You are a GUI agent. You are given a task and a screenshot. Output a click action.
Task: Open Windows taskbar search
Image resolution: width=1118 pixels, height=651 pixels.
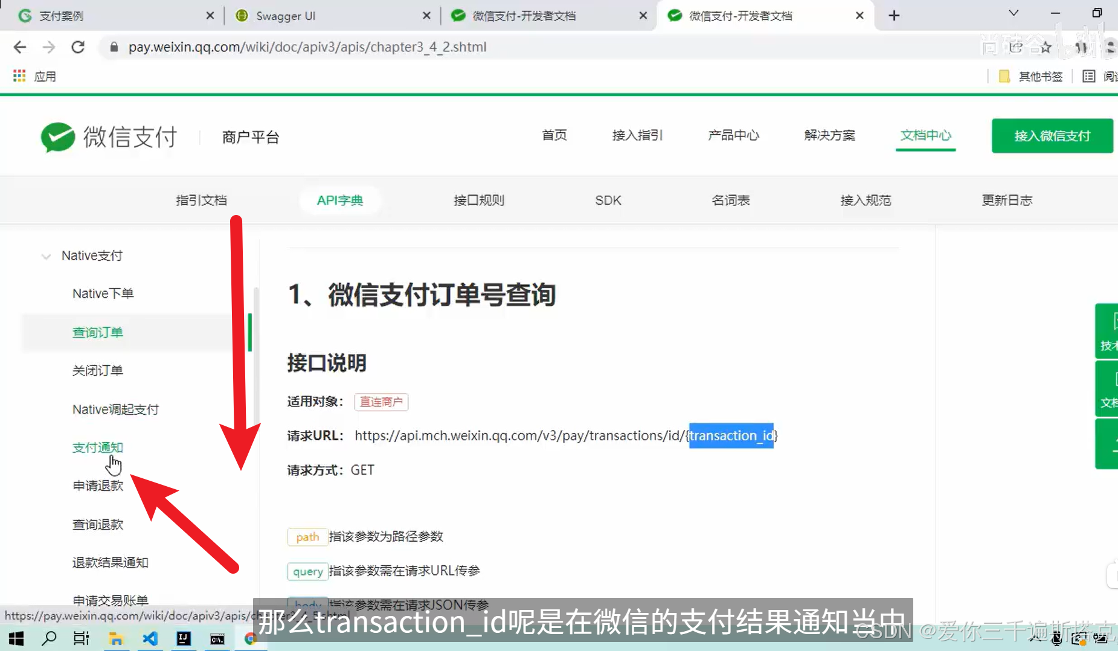pyautogui.click(x=49, y=638)
